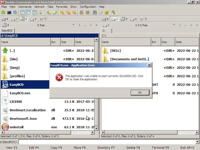Open the Favorites menu
The width and height of the screenshot is (200, 150).
click(61, 7)
